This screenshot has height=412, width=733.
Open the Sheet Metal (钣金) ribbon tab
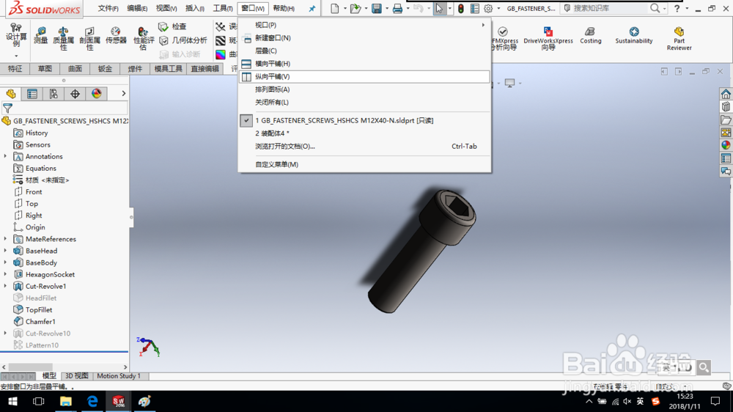(105, 69)
